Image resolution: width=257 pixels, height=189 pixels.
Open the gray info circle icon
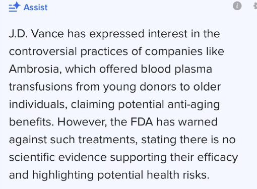[237, 6]
